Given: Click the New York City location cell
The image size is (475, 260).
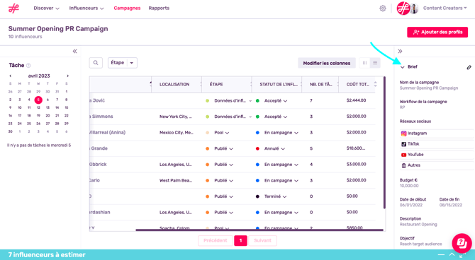Looking at the screenshot, I should [x=176, y=117].
